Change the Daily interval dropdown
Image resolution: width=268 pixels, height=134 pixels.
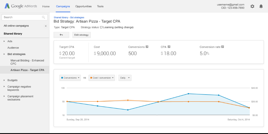click(x=125, y=78)
